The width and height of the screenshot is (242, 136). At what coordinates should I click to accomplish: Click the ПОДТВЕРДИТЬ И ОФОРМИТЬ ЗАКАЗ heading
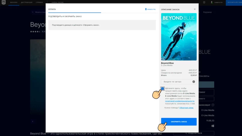click(65, 17)
